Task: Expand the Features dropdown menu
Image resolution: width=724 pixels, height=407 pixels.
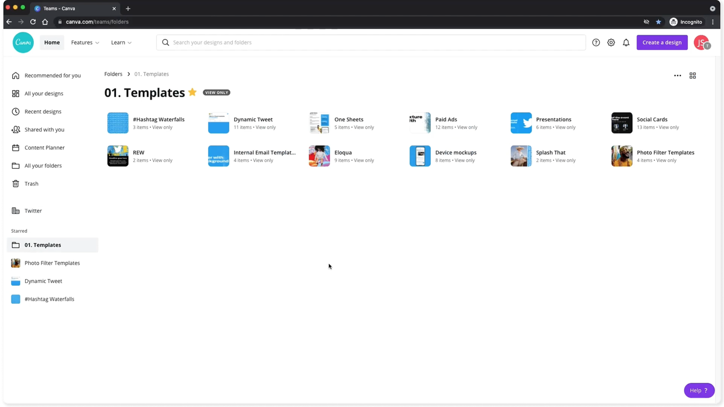Action: 85,43
